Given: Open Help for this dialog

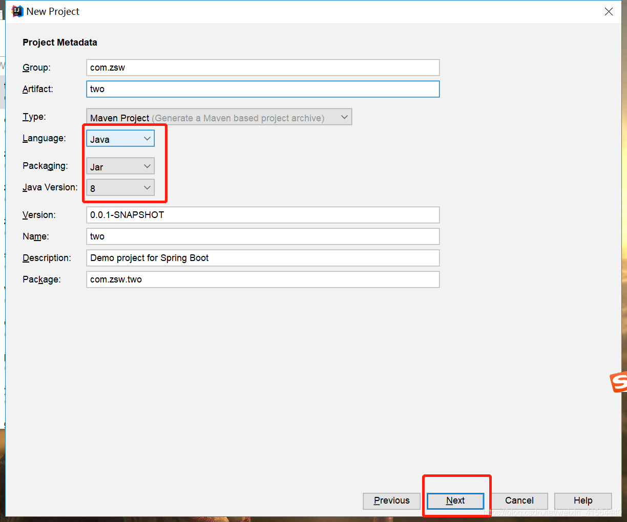Looking at the screenshot, I should click(583, 501).
